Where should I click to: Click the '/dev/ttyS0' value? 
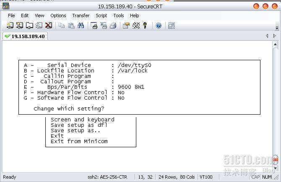point(135,65)
